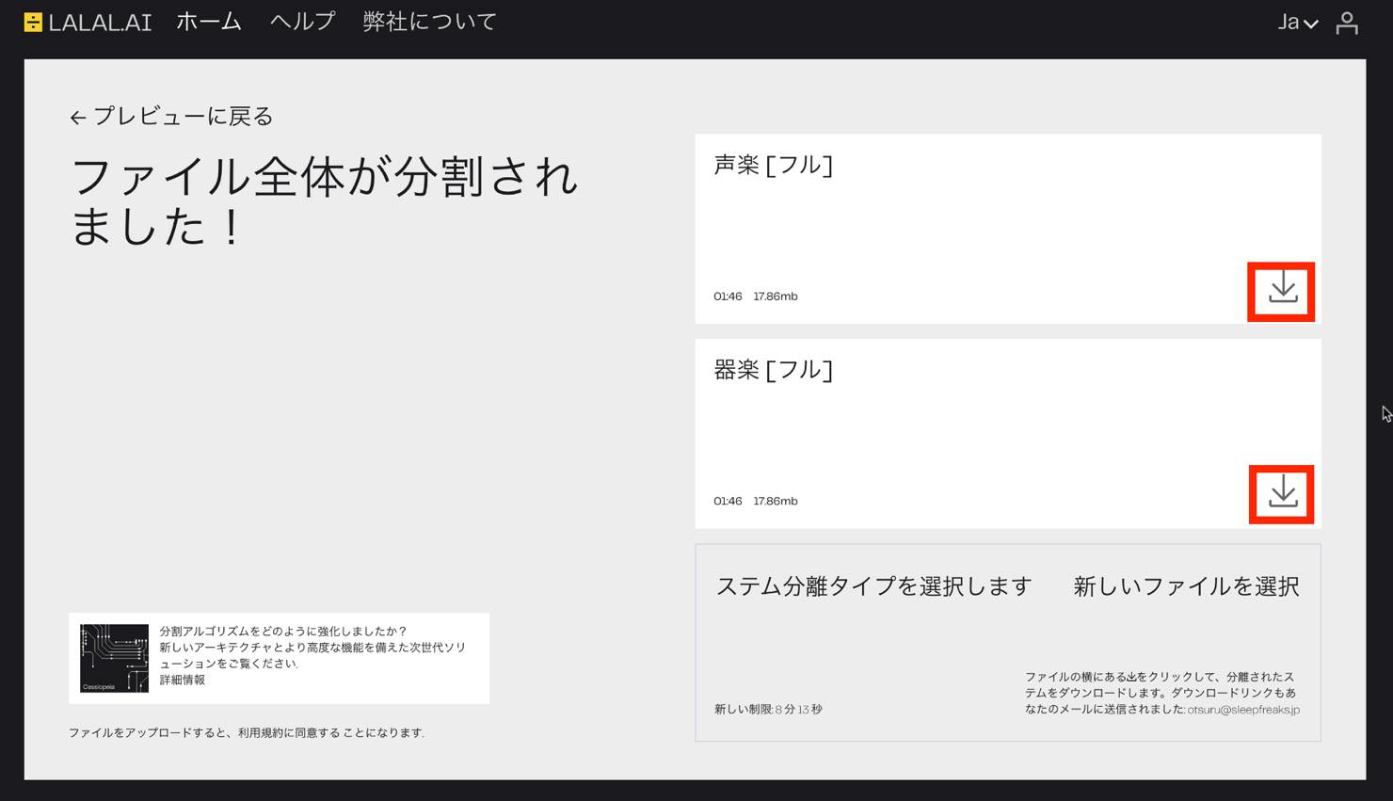Click 01:46 duration in the 声楽 card
This screenshot has height=801, width=1393.
coord(728,296)
